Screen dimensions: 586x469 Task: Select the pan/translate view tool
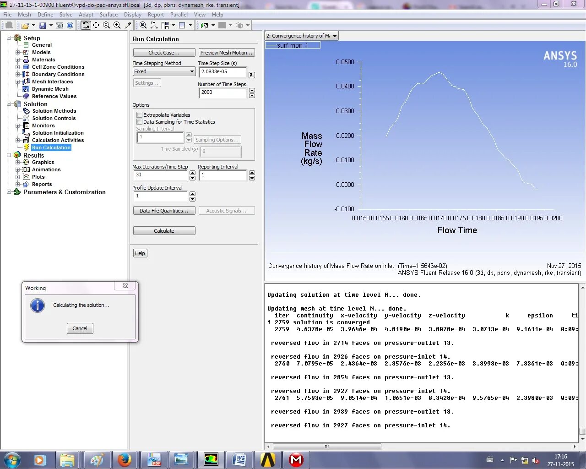96,26
